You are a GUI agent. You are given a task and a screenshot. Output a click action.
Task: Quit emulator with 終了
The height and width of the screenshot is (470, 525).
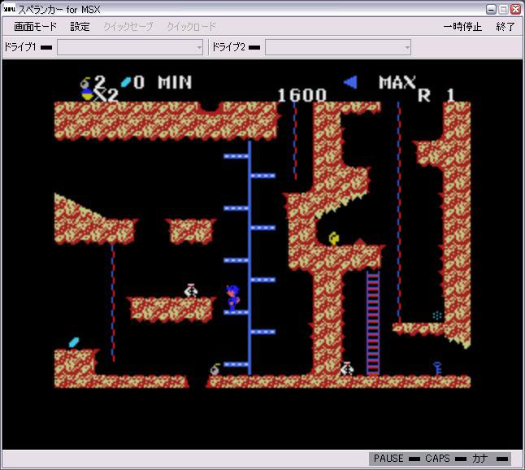click(x=505, y=27)
